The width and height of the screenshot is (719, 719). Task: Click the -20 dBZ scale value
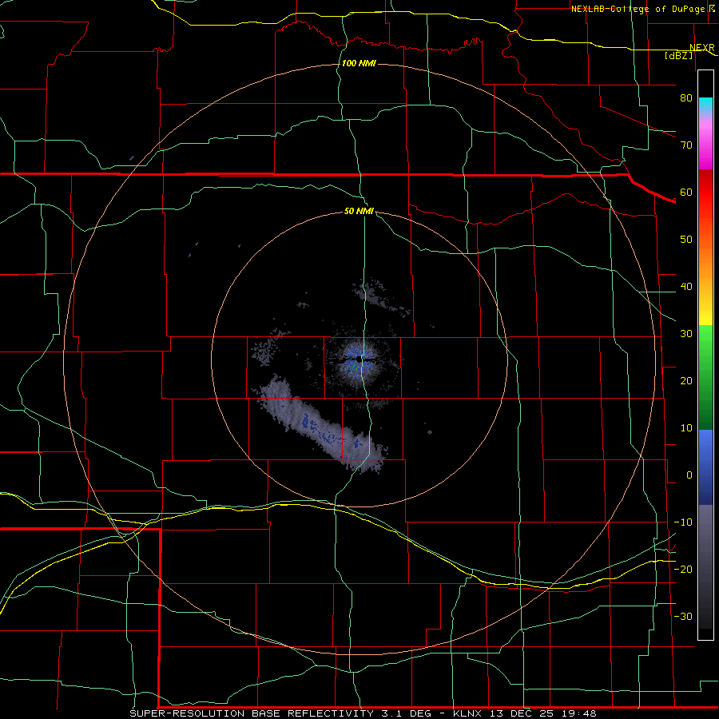(683, 569)
